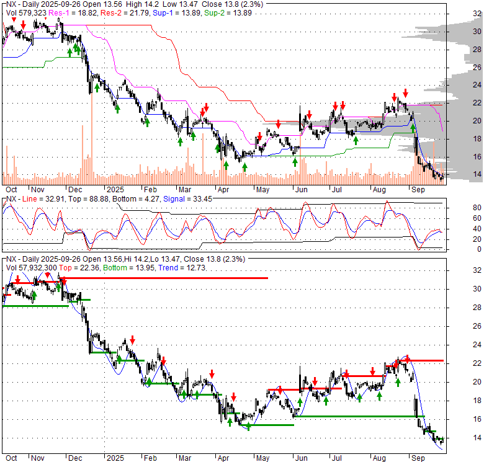Click the 2025 year label on top chart axis
484x462 pixels.
tap(115, 190)
